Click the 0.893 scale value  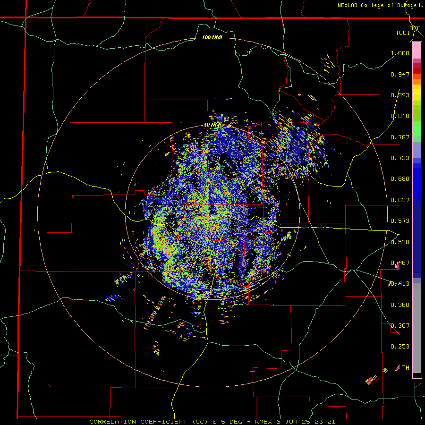coord(400,95)
